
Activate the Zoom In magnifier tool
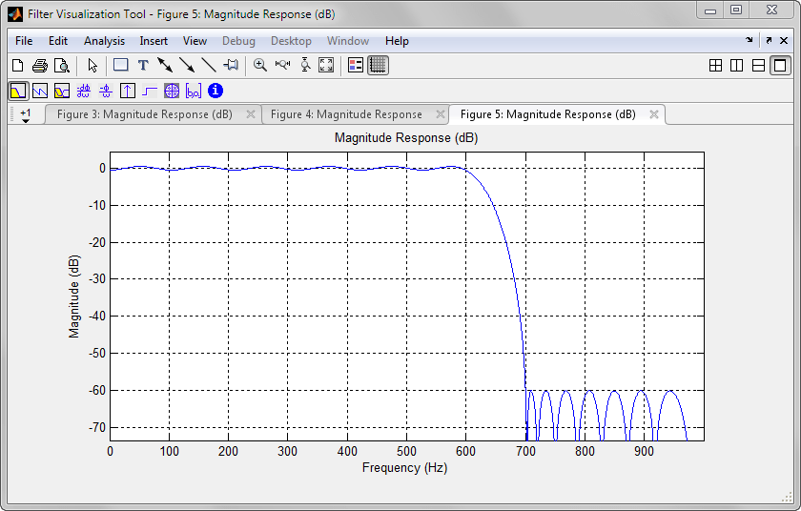click(x=260, y=66)
